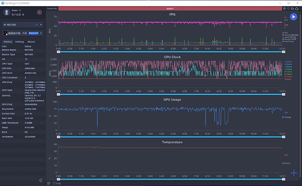This screenshot has height=186, width=302.
Task: Click the blue plus icon to add chart
Action: click(294, 173)
